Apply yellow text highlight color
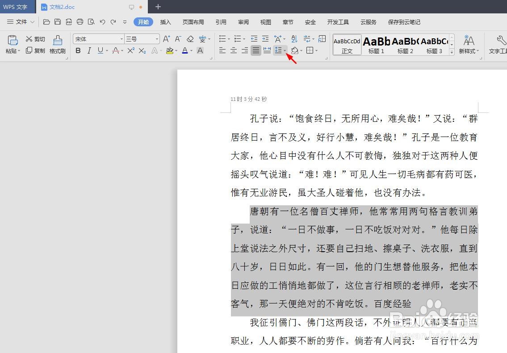Viewport: 507px width, 353px height. (169, 50)
